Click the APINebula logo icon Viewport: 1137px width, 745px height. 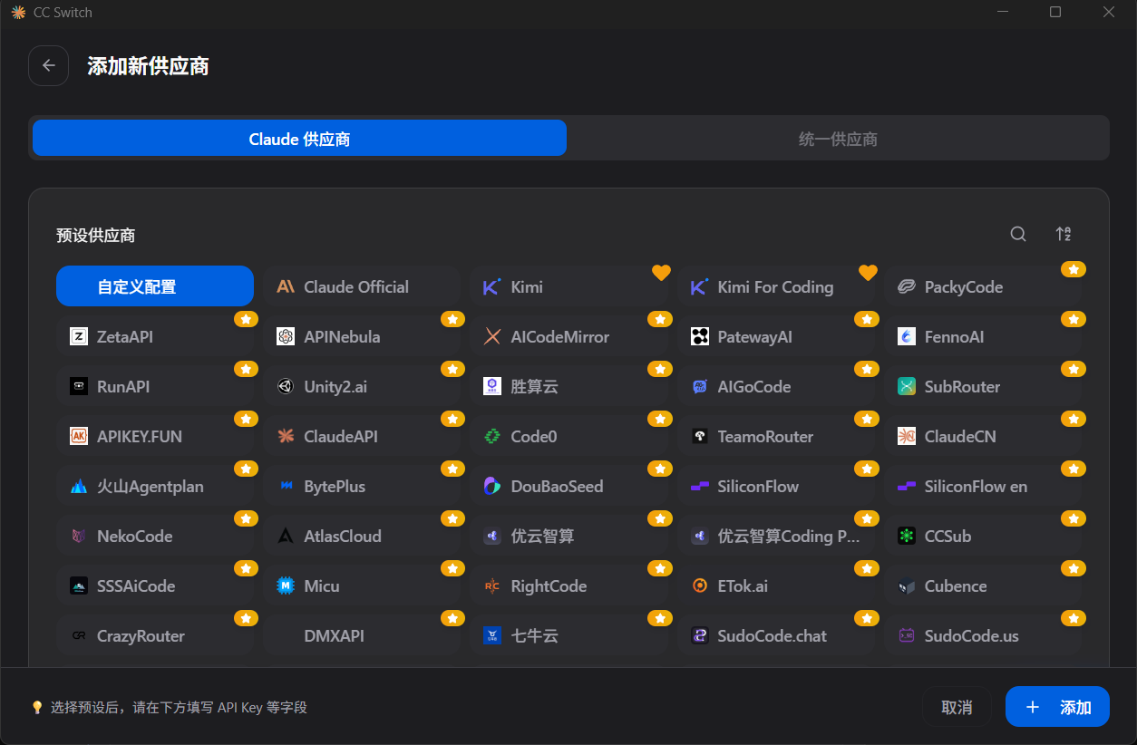coord(286,336)
